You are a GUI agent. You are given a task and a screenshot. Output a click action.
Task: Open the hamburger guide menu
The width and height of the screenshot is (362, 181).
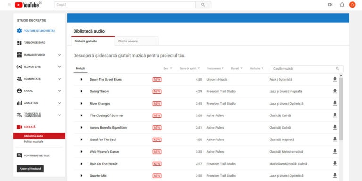[x=9, y=5]
